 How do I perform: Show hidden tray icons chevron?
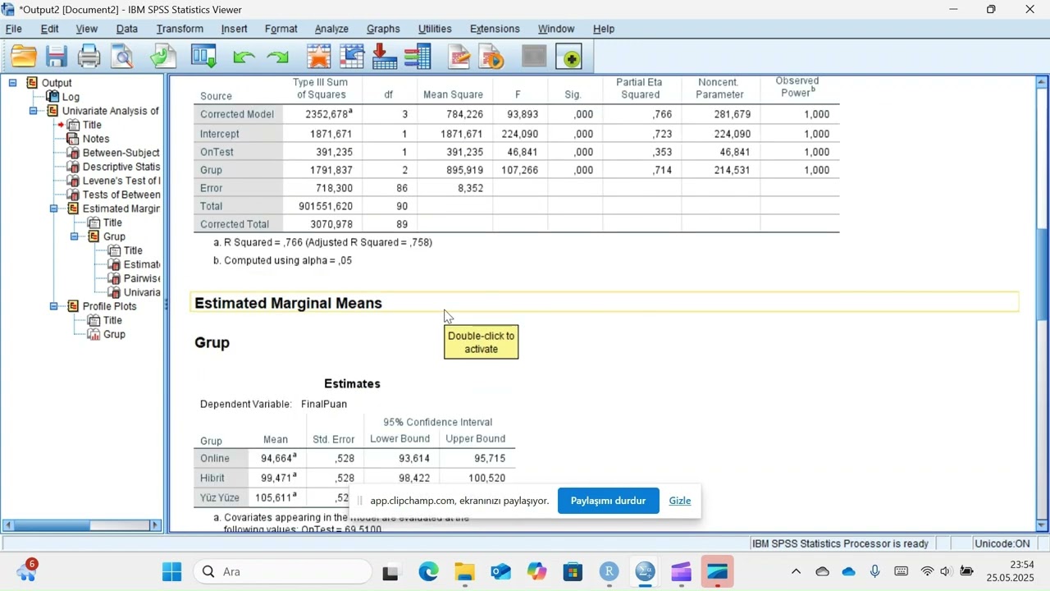click(x=796, y=572)
